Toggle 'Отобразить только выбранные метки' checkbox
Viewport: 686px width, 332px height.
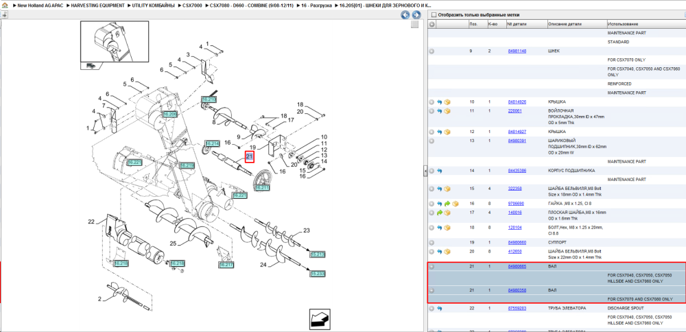point(434,15)
